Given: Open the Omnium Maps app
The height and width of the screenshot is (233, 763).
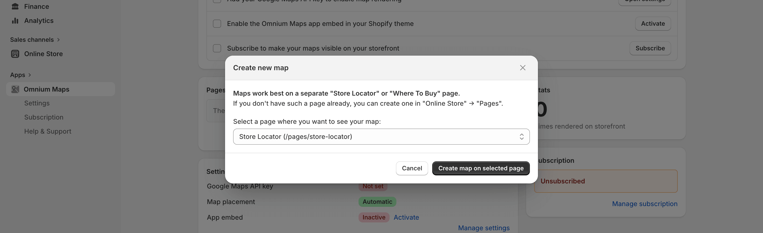Looking at the screenshot, I should (46, 89).
